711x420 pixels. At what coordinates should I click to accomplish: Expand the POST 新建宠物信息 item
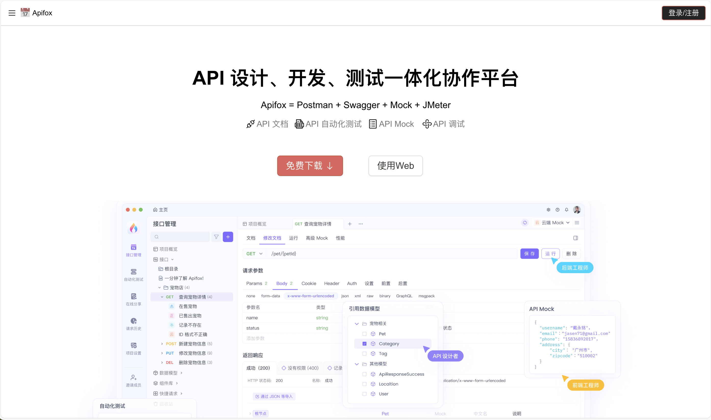(162, 343)
